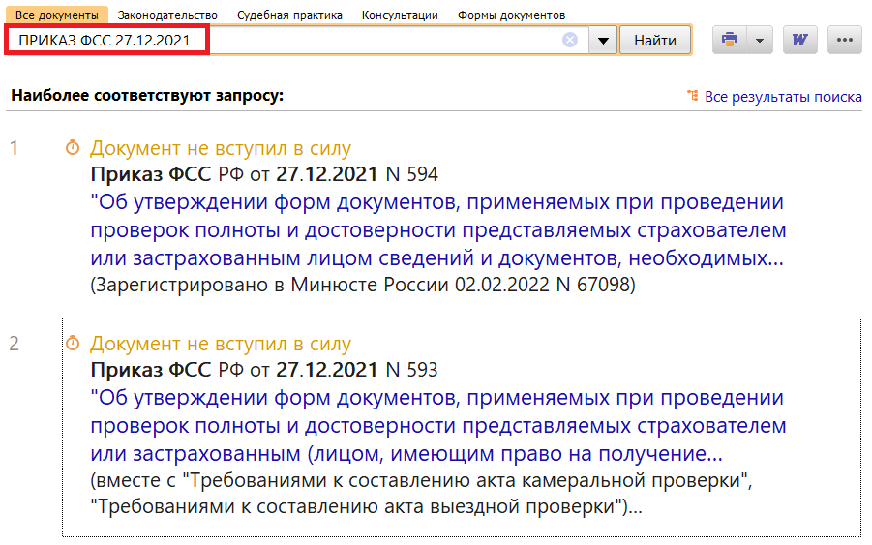Switch to Все документы tab

coord(57,15)
